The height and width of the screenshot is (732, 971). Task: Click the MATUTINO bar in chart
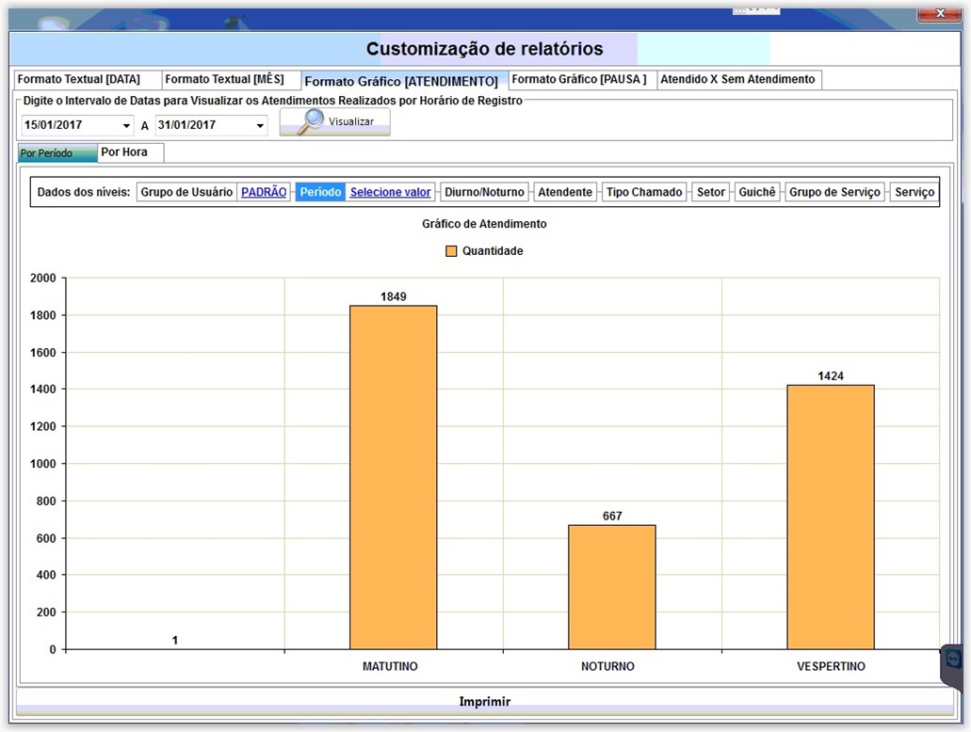393,477
